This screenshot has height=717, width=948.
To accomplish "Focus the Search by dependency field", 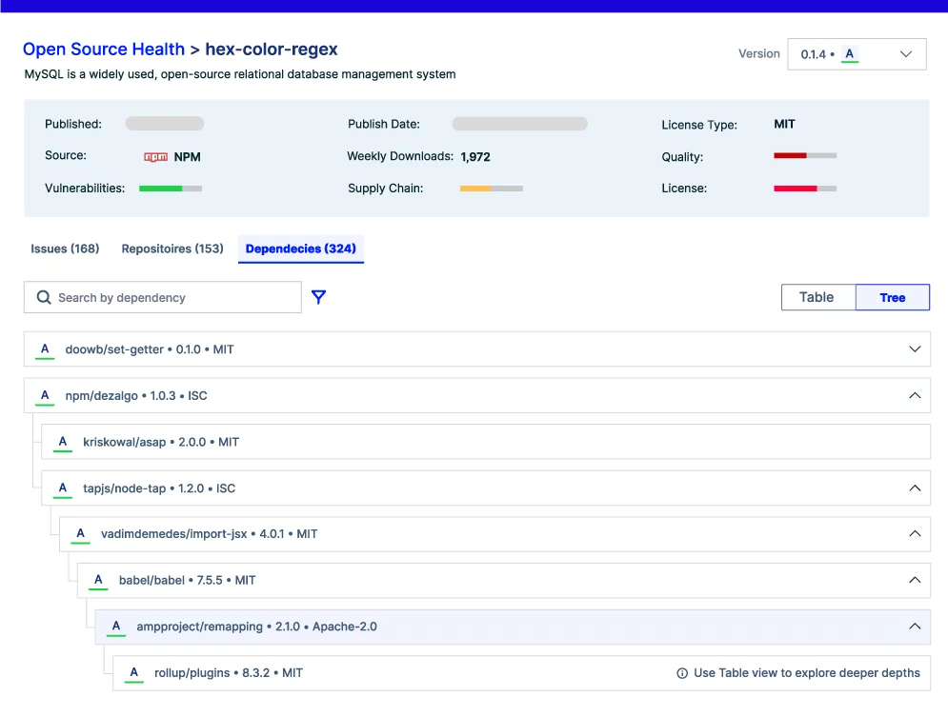I will 163,297.
